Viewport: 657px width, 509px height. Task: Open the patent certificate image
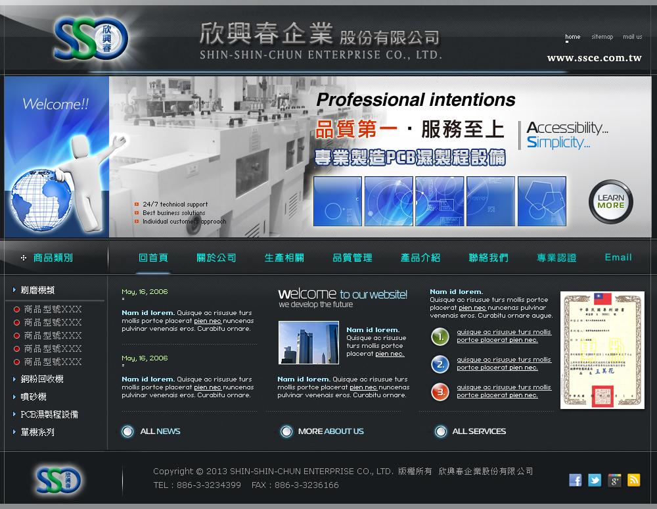[x=602, y=350]
